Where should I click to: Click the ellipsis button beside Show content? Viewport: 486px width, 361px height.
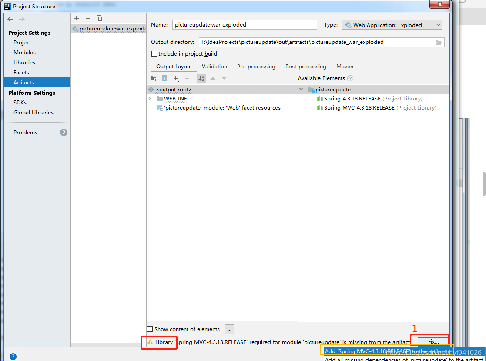pos(229,329)
